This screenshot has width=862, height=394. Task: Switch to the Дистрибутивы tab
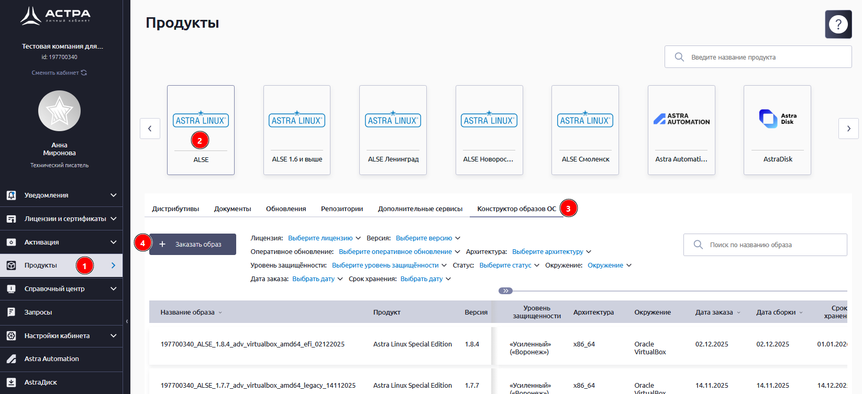(x=175, y=209)
